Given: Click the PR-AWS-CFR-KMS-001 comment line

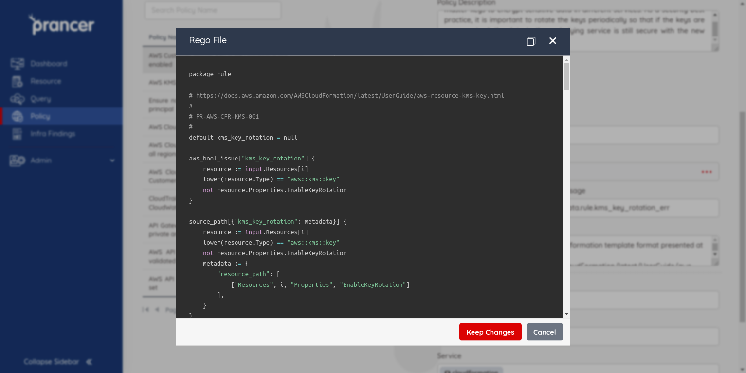Looking at the screenshot, I should pyautogui.click(x=224, y=117).
